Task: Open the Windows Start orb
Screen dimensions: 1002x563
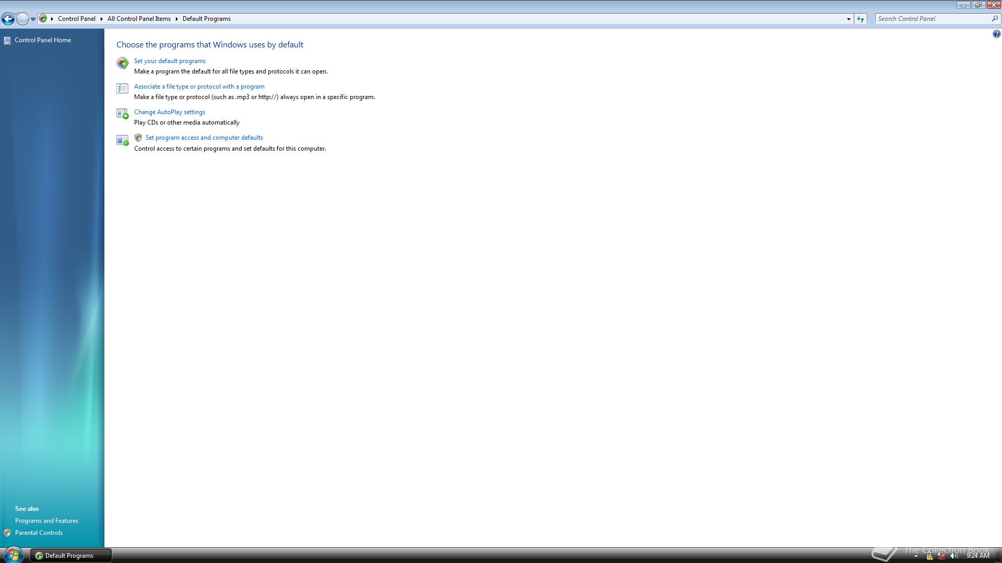Action: [x=13, y=555]
